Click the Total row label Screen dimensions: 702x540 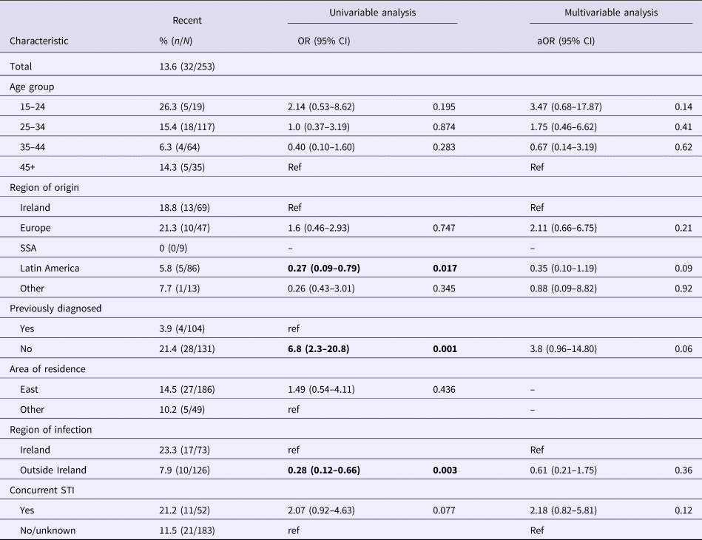pyautogui.click(x=21, y=67)
